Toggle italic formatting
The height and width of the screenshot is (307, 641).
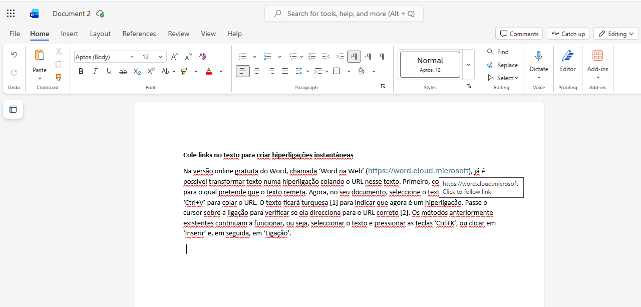(95, 71)
